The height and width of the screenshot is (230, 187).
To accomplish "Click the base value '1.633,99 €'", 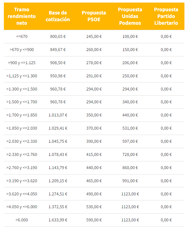I will pyautogui.click(x=58, y=220).
